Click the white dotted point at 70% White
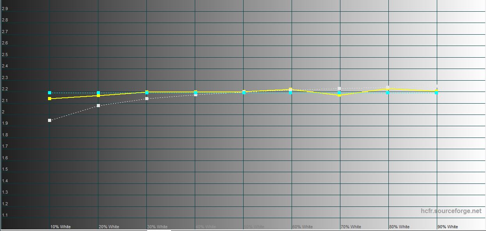Screen dimensions: 486x231 point(339,88)
